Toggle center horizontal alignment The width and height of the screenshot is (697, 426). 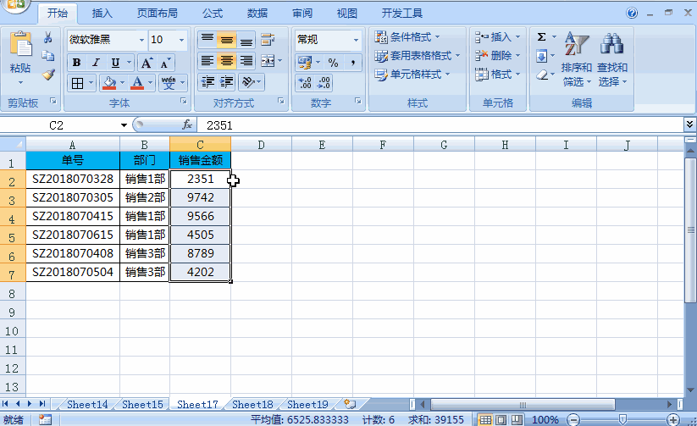[x=227, y=60]
